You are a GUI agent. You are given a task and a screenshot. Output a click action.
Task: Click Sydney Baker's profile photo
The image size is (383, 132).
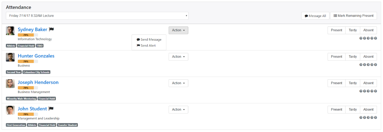(10, 31)
